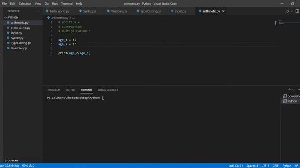This screenshot has width=300, height=168.
Task: Click the EXPLORER panel title
Action: coord(14,11)
